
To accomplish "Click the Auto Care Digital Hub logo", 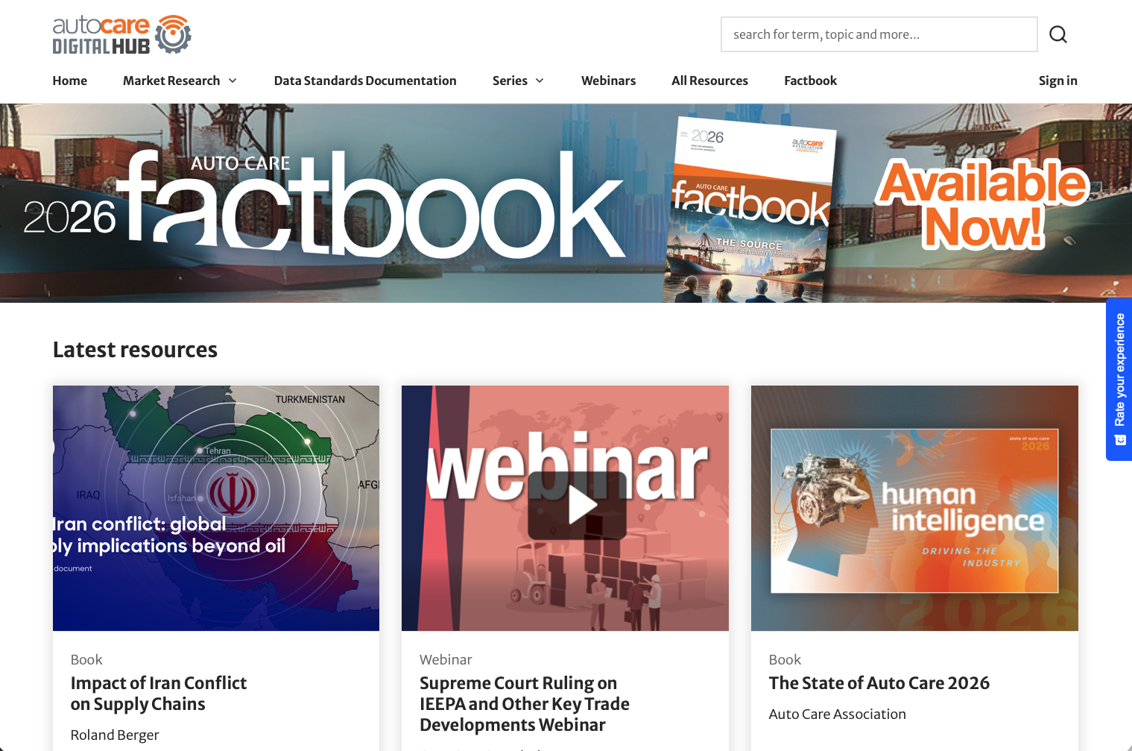I will tap(121, 34).
